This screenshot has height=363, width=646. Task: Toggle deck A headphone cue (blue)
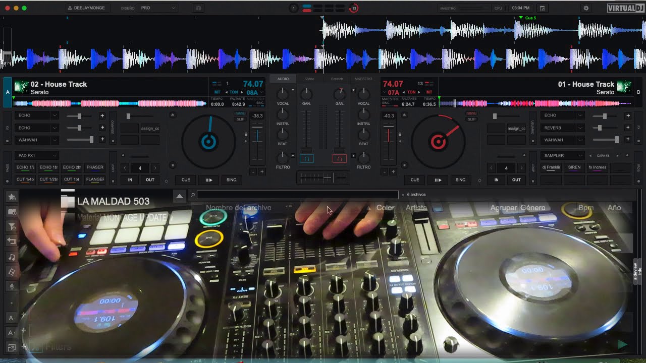pos(307,159)
